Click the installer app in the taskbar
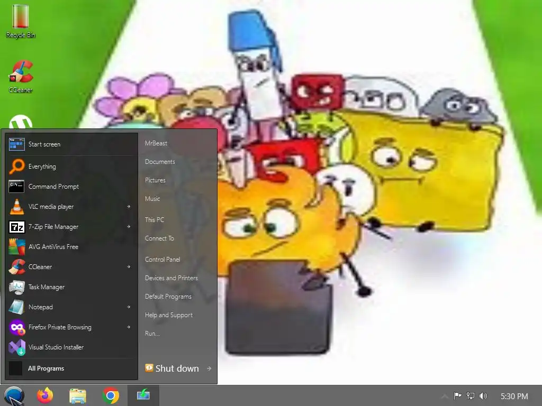 click(x=143, y=394)
